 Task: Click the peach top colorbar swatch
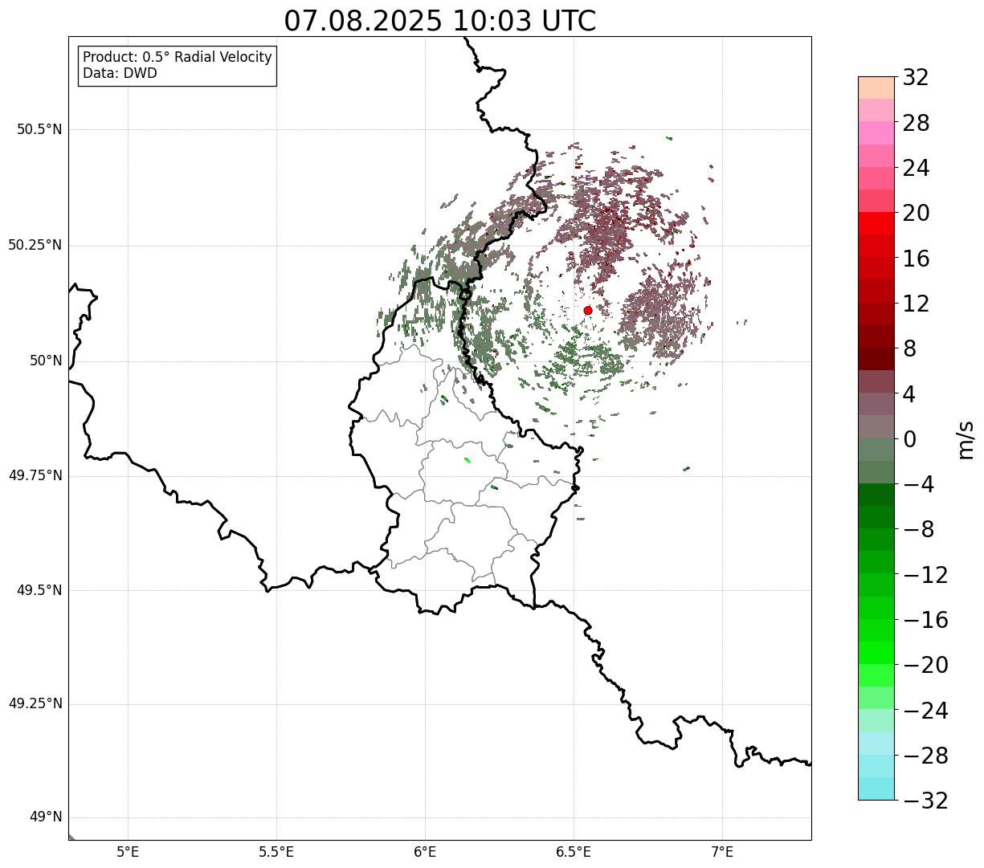(876, 88)
